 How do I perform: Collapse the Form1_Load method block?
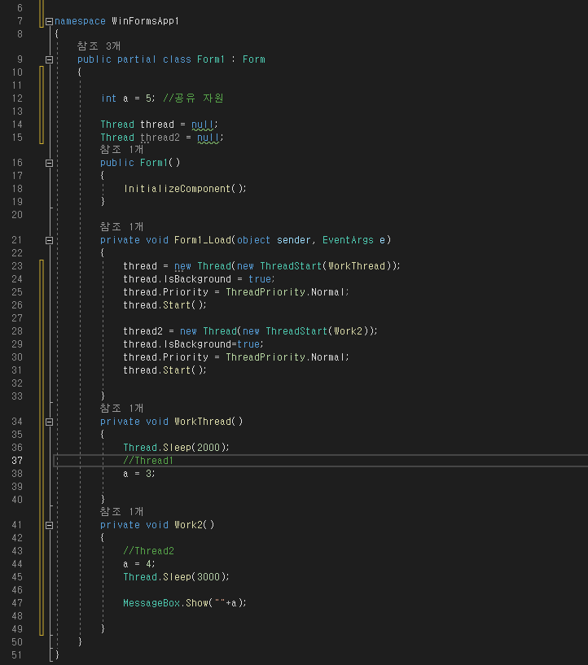click(x=49, y=240)
